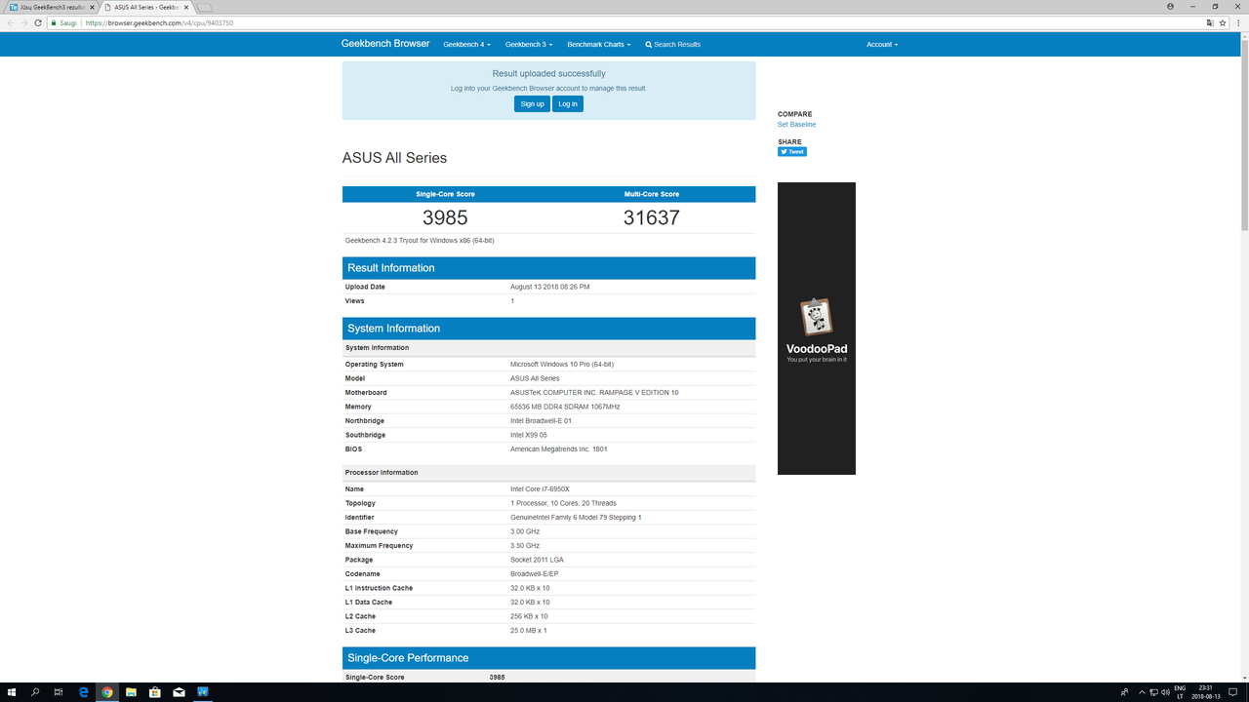Click the Set Baseline link
The width and height of the screenshot is (1249, 702).
(x=796, y=125)
